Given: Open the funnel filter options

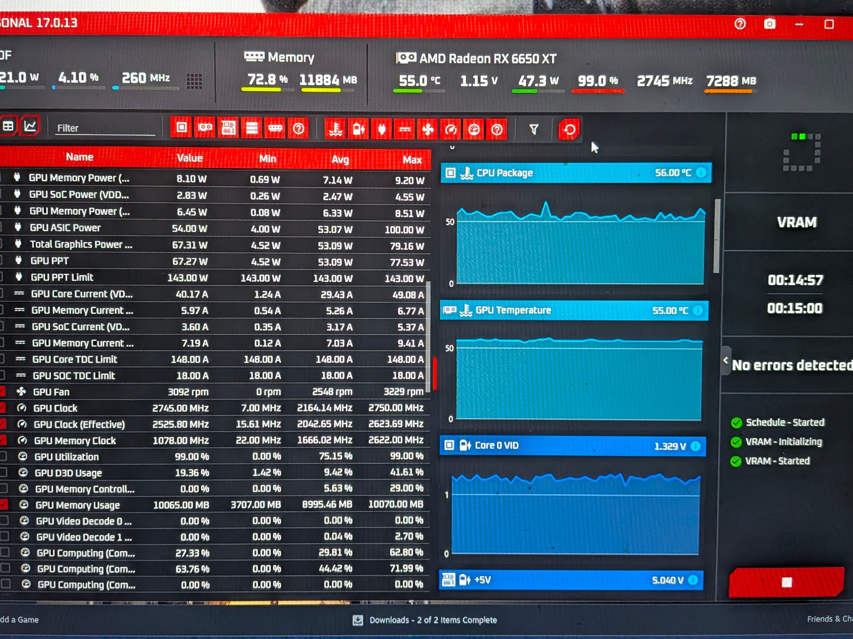Looking at the screenshot, I should (534, 130).
